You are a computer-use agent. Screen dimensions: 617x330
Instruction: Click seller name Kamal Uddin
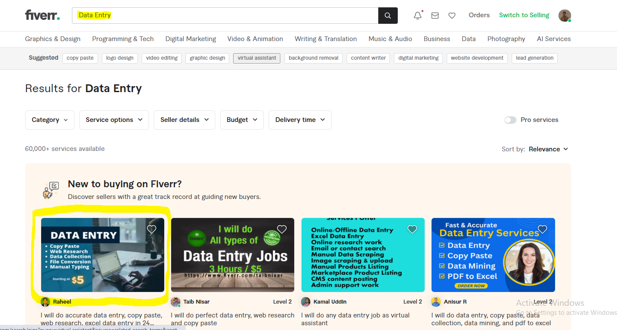(330, 302)
